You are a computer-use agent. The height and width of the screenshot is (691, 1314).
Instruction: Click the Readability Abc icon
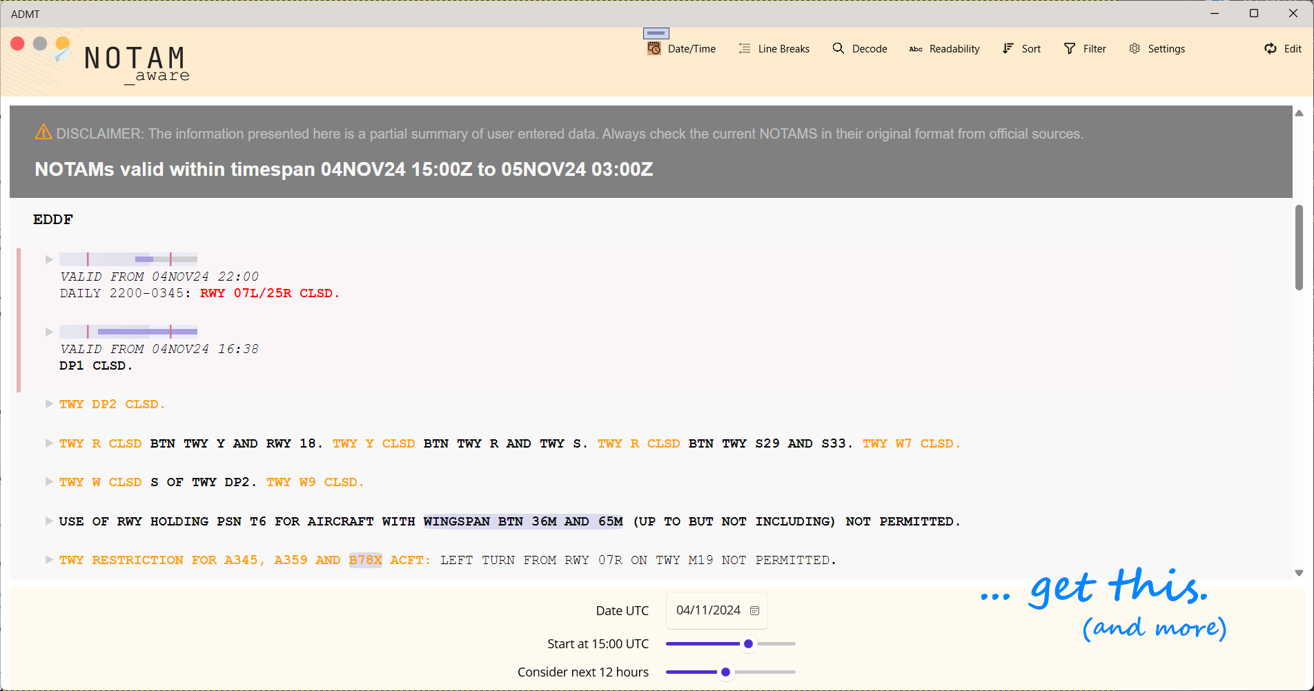pyautogui.click(x=915, y=49)
